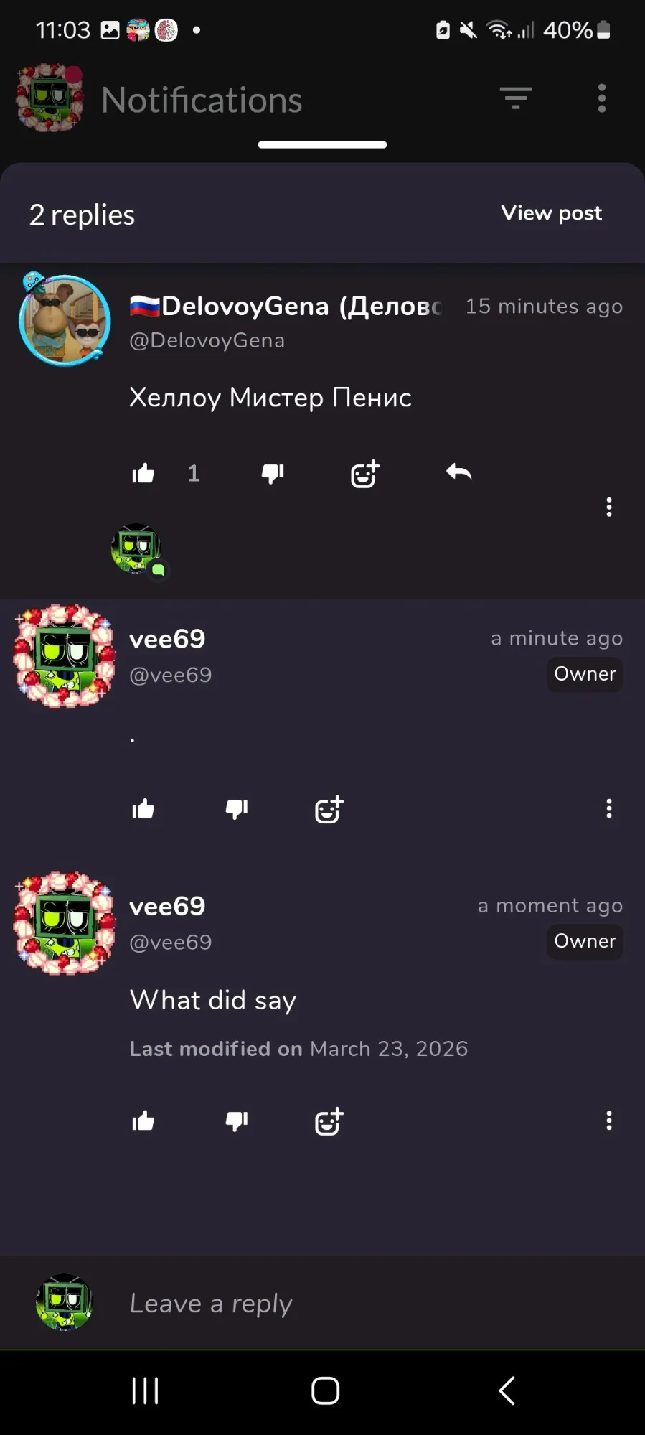Add reaction to "What did say" comment
This screenshot has width=645, height=1435.
coord(329,1121)
